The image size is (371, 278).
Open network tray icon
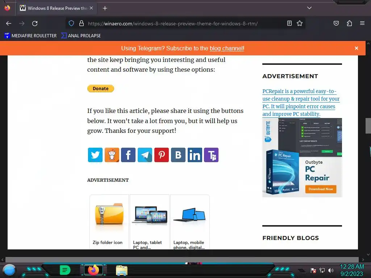(322, 270)
